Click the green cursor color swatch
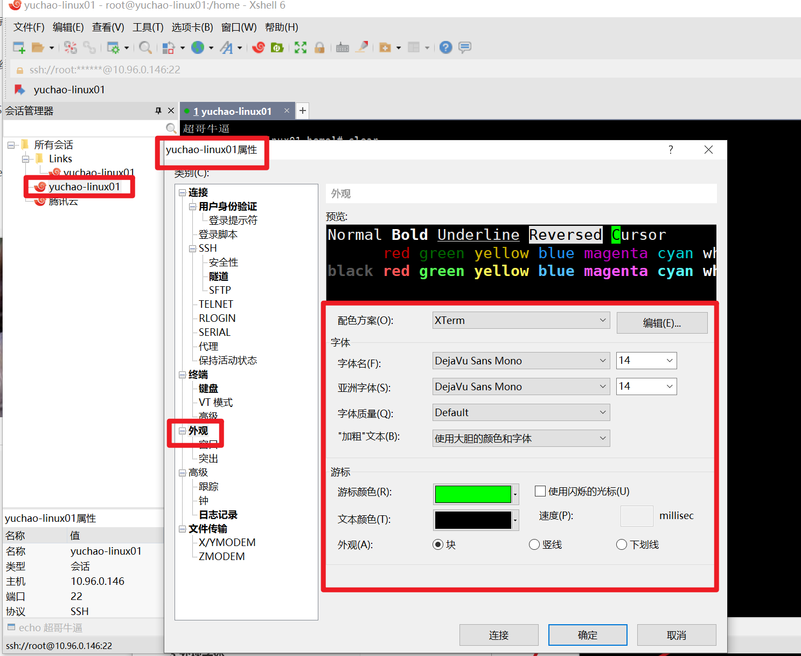 click(x=473, y=494)
